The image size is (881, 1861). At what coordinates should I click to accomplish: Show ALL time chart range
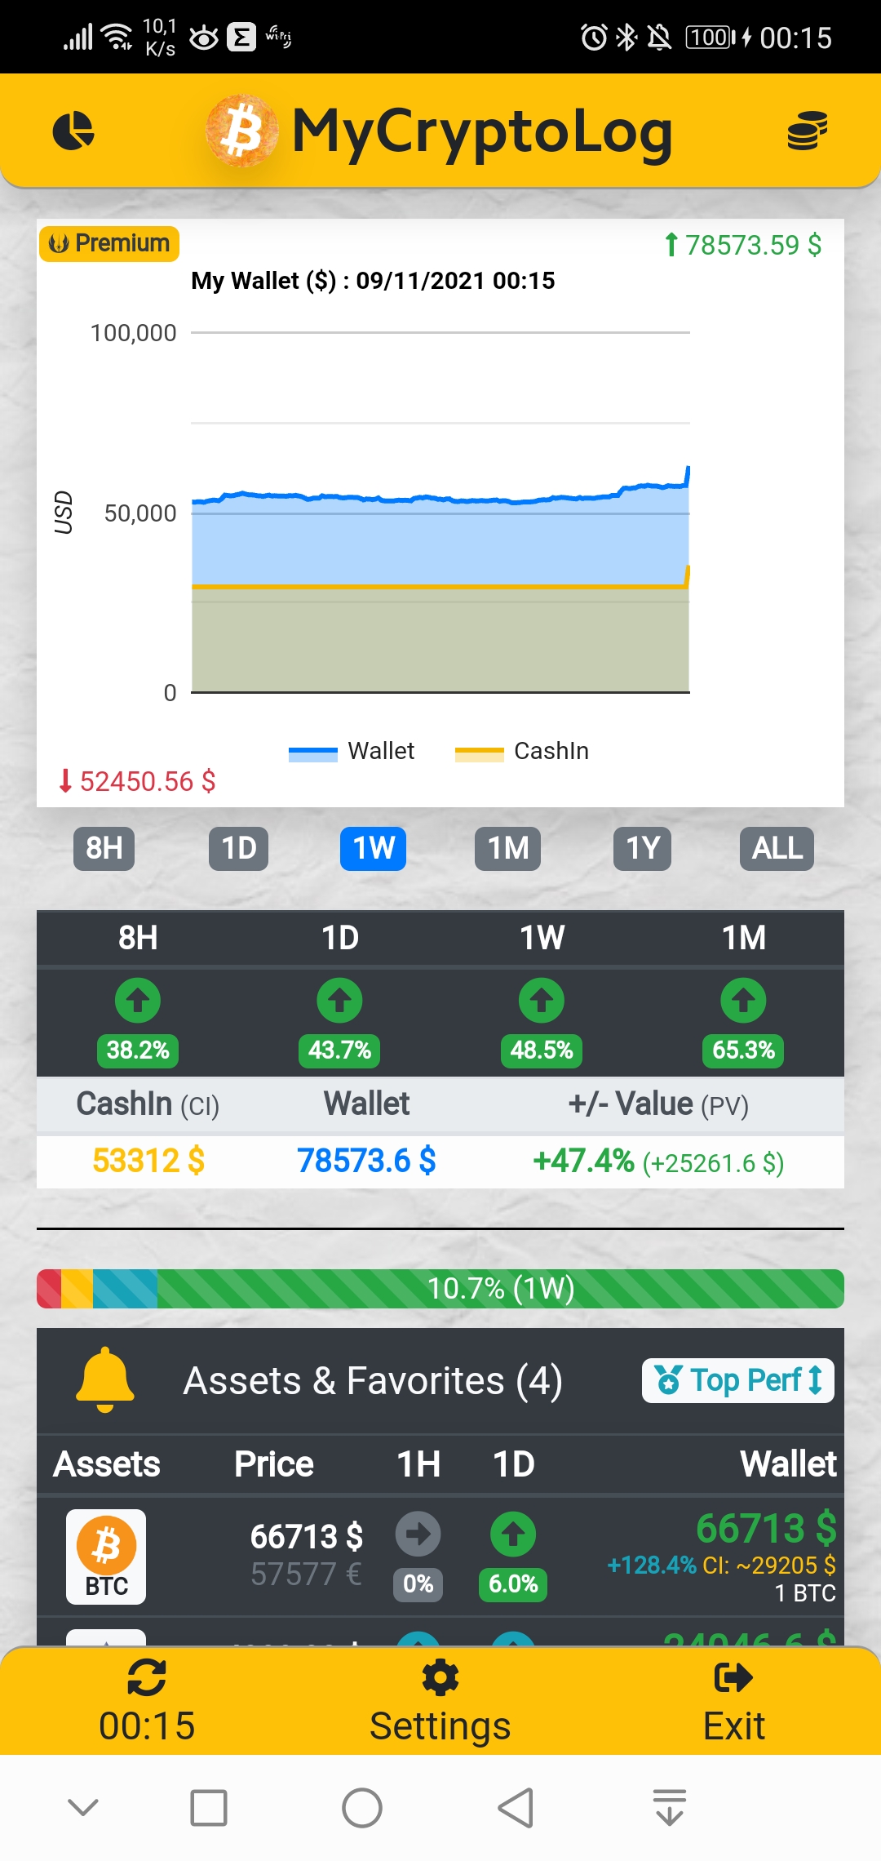777,849
